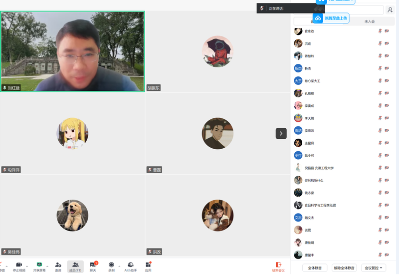
Task: Toggle 停止视频 camera button
Action: click(x=19, y=265)
